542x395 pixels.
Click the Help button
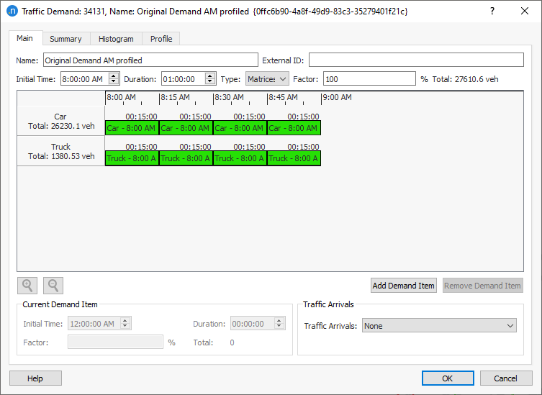coord(35,378)
